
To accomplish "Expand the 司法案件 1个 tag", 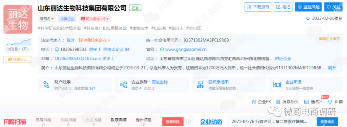I will point(95,19).
